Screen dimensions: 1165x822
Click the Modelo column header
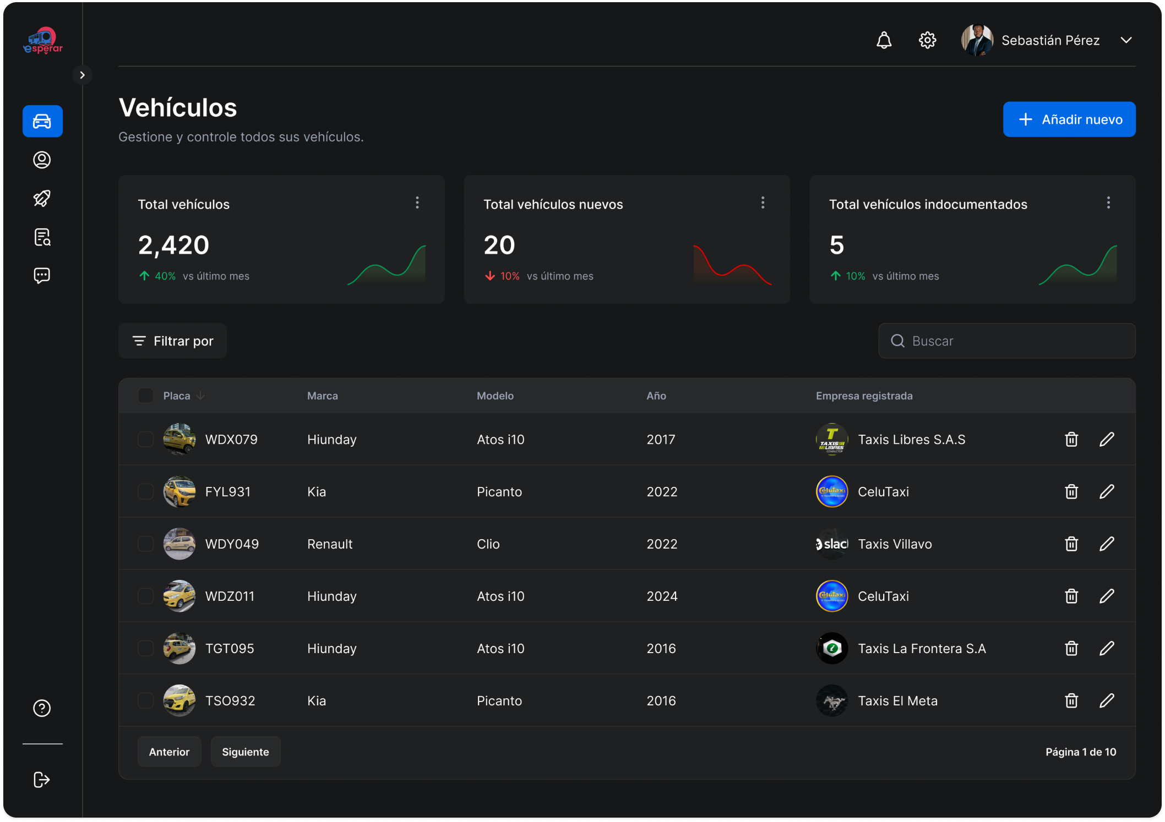click(495, 396)
